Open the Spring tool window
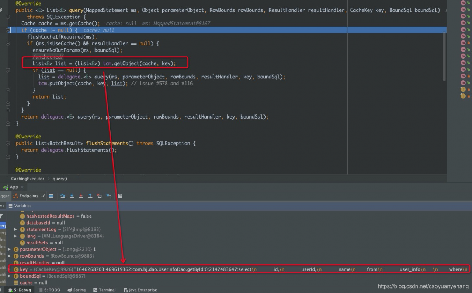The width and height of the screenshot is (472, 293). [76, 290]
